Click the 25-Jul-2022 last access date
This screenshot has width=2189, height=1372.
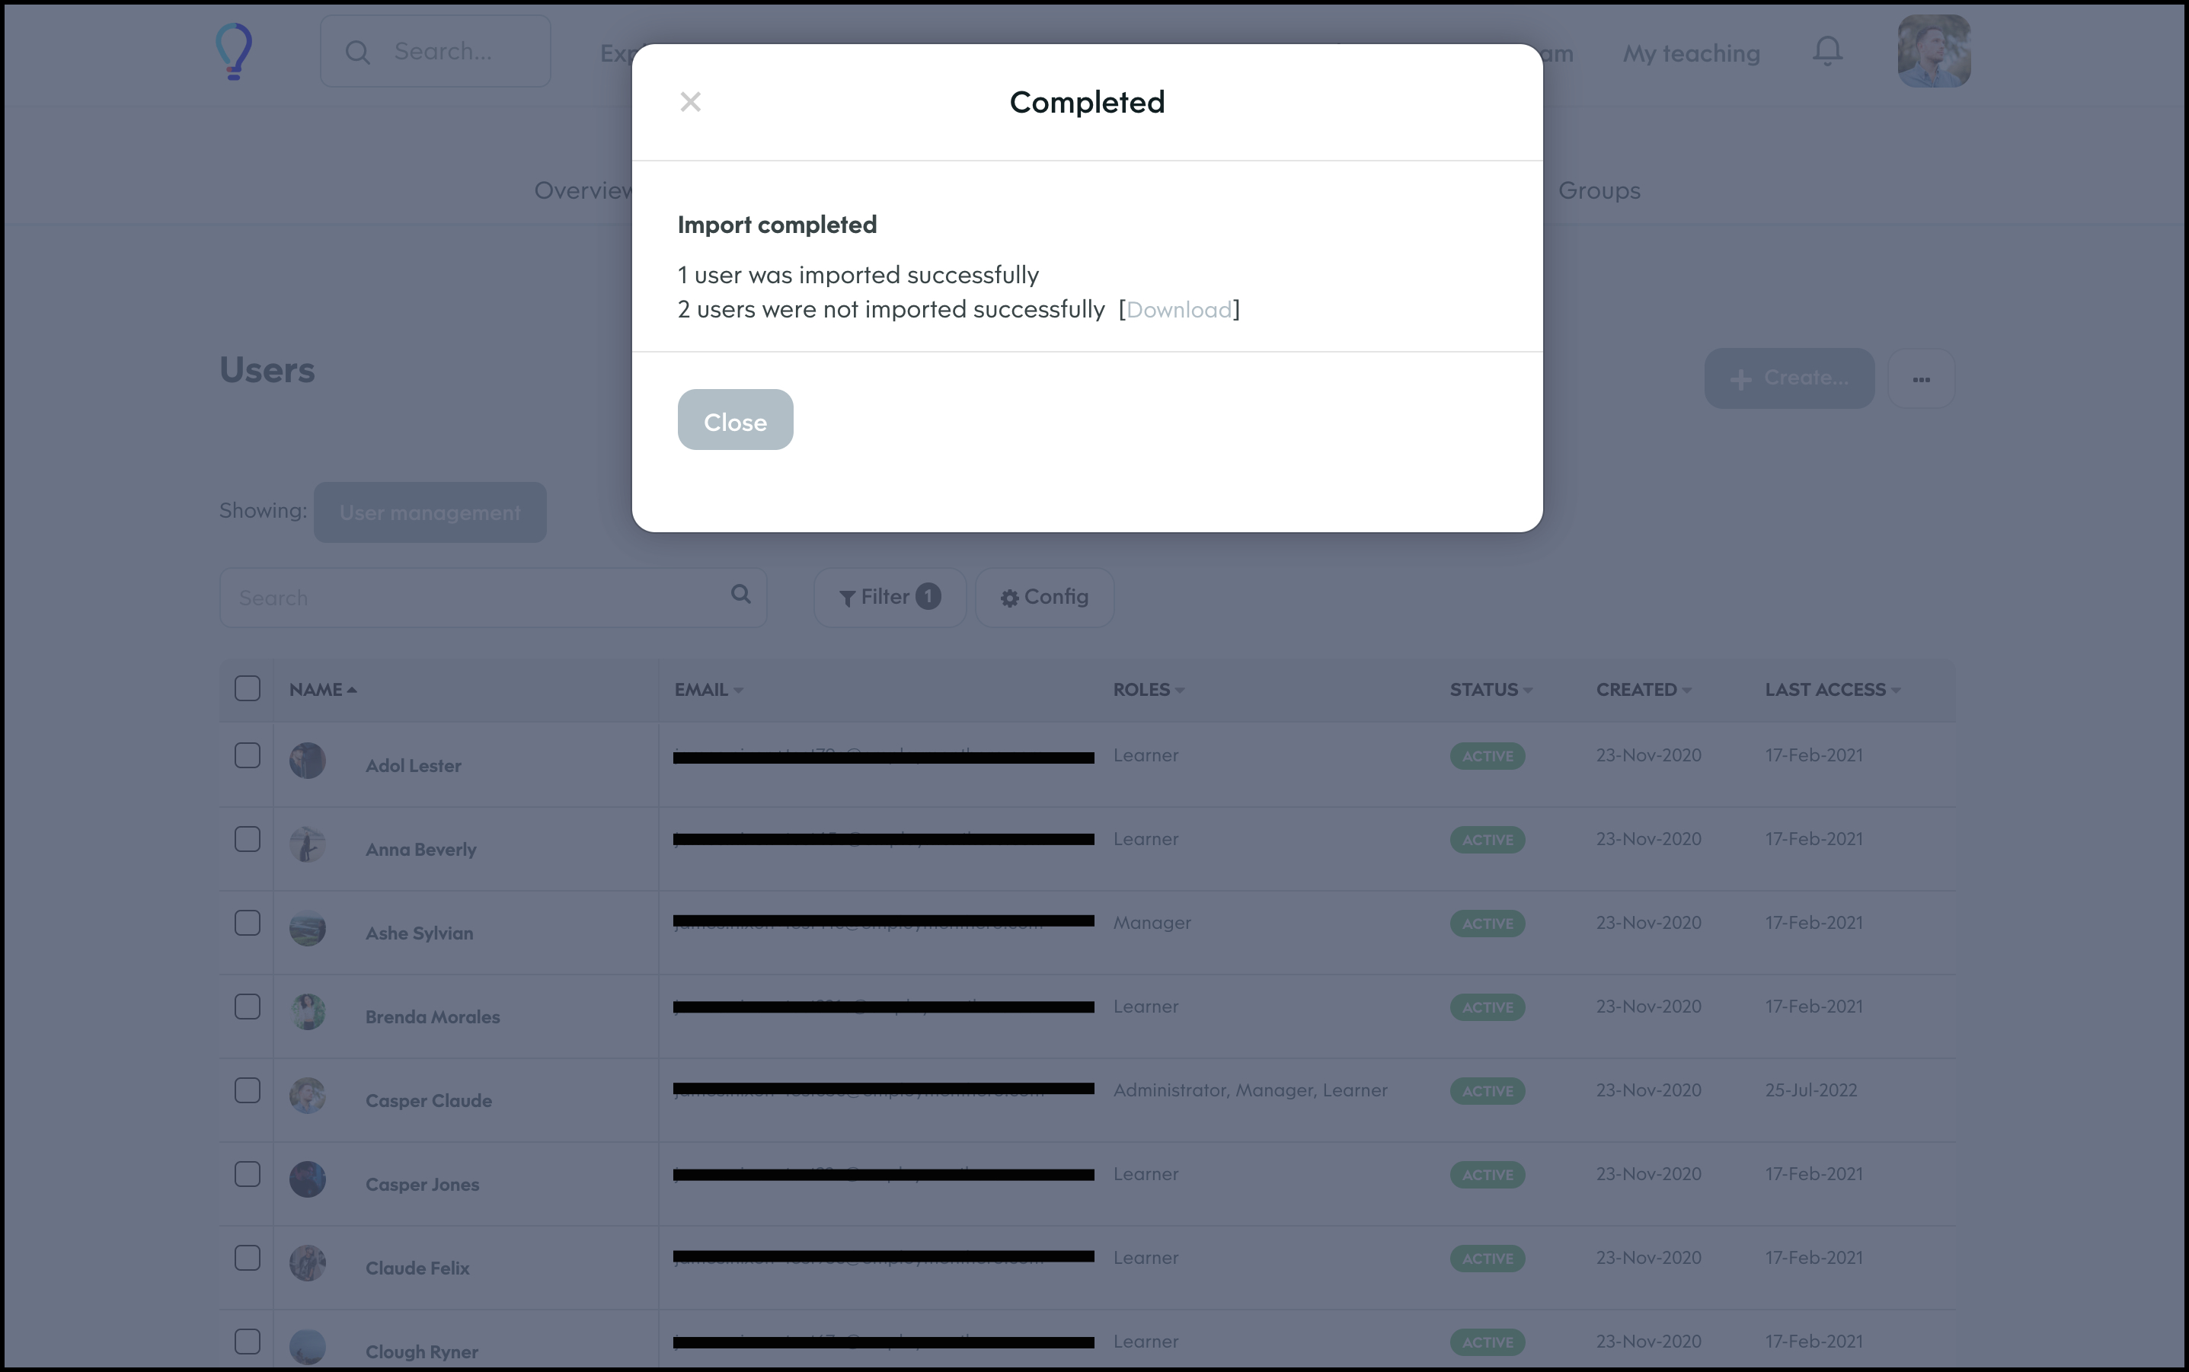pos(1810,1091)
